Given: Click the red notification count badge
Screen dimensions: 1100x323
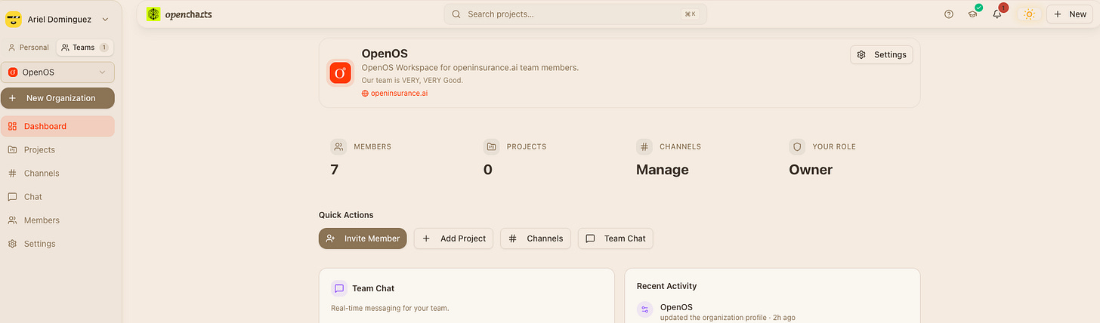Looking at the screenshot, I should click(1003, 8).
